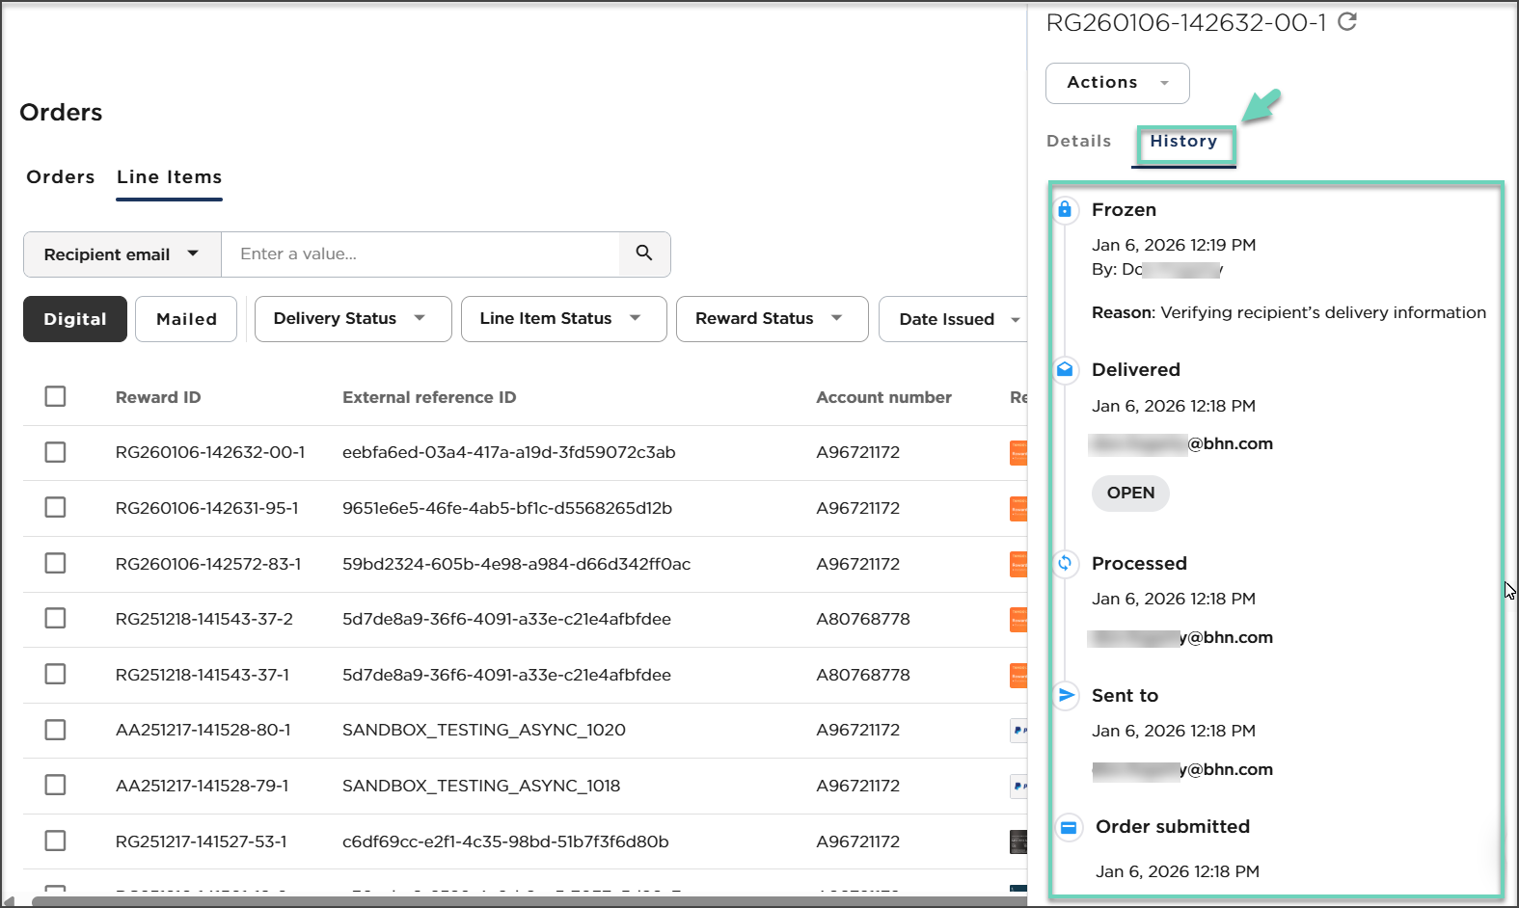The height and width of the screenshot is (908, 1519).
Task: Select checkbox for AA251217-141528-80-1 row
Action: tap(56, 730)
